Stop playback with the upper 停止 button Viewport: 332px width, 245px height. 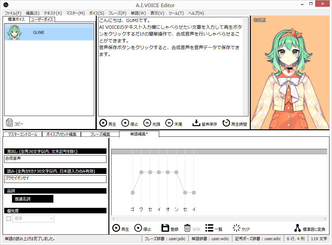pyautogui.click(x=125, y=123)
